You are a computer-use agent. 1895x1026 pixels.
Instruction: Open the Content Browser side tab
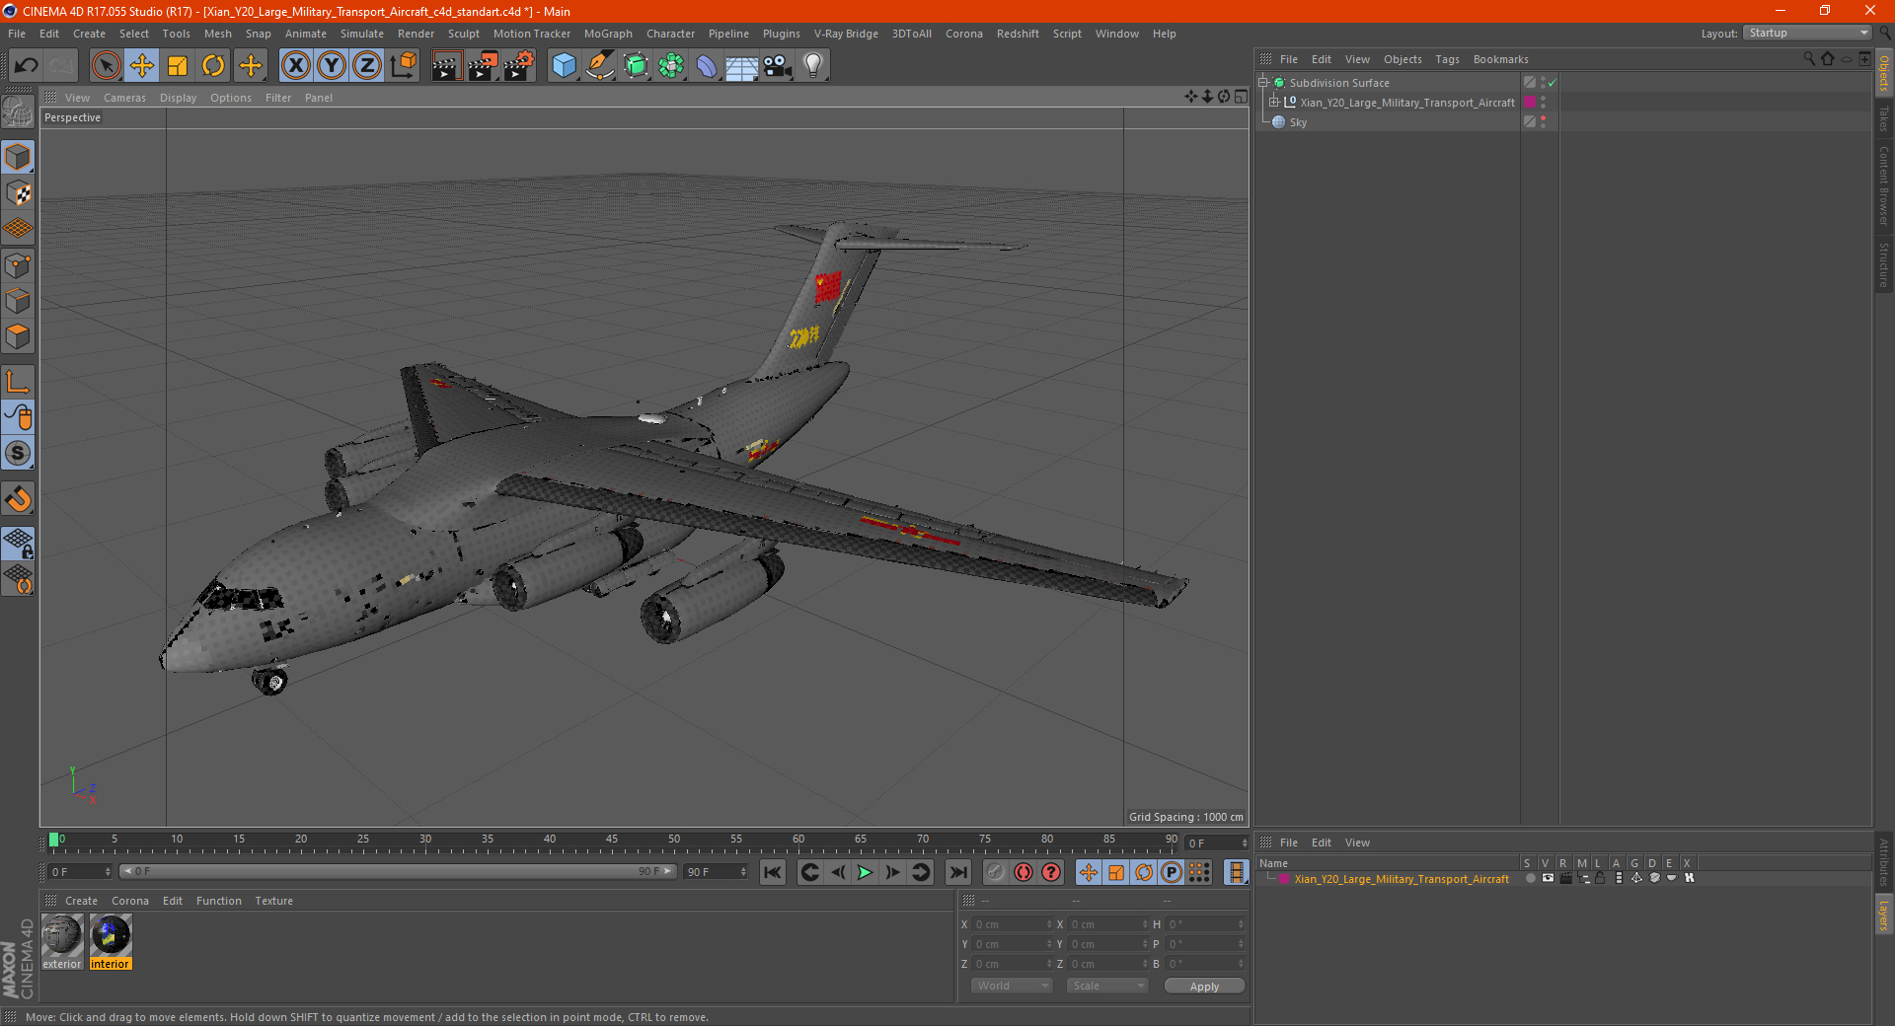[x=1884, y=185]
